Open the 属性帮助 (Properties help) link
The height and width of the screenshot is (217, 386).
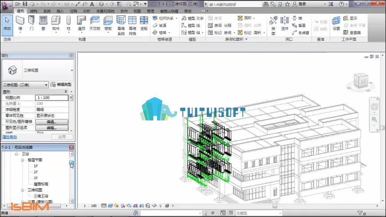tap(10, 137)
